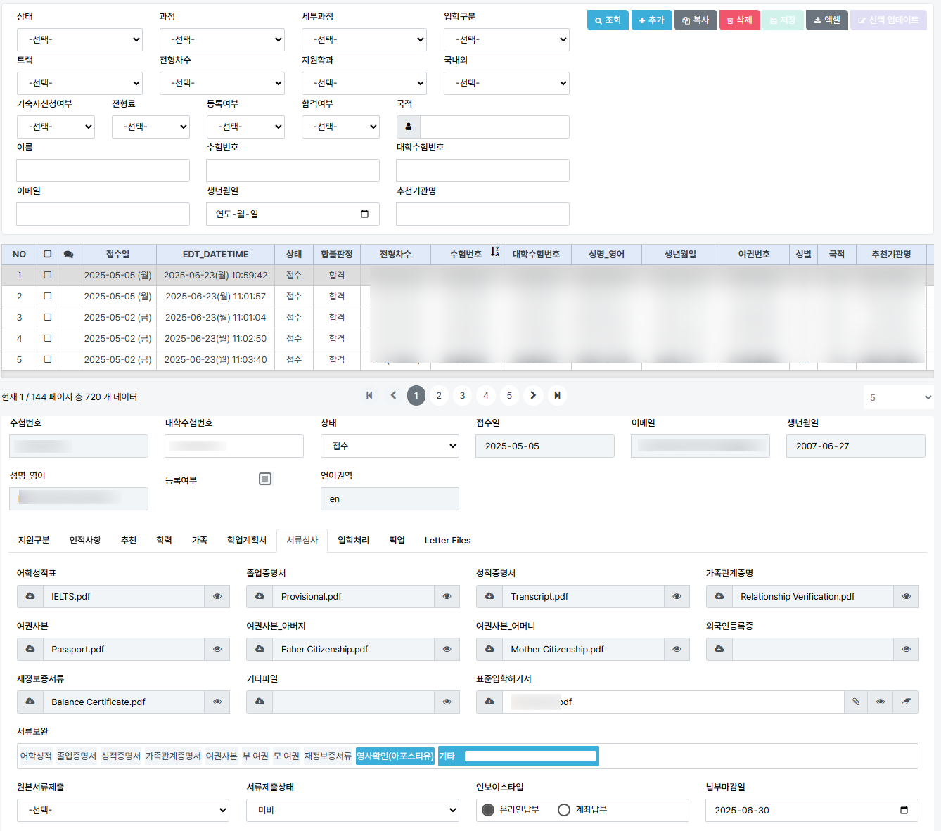Click the 조회 search button
Viewport: 941px width, 831px height.
[608, 20]
